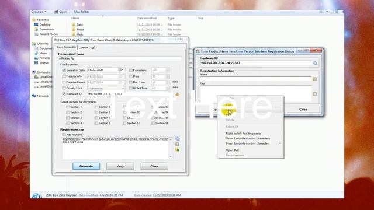Enable the Country Lock checkbox
This screenshot has width=374, height=210.
[x=64, y=88]
